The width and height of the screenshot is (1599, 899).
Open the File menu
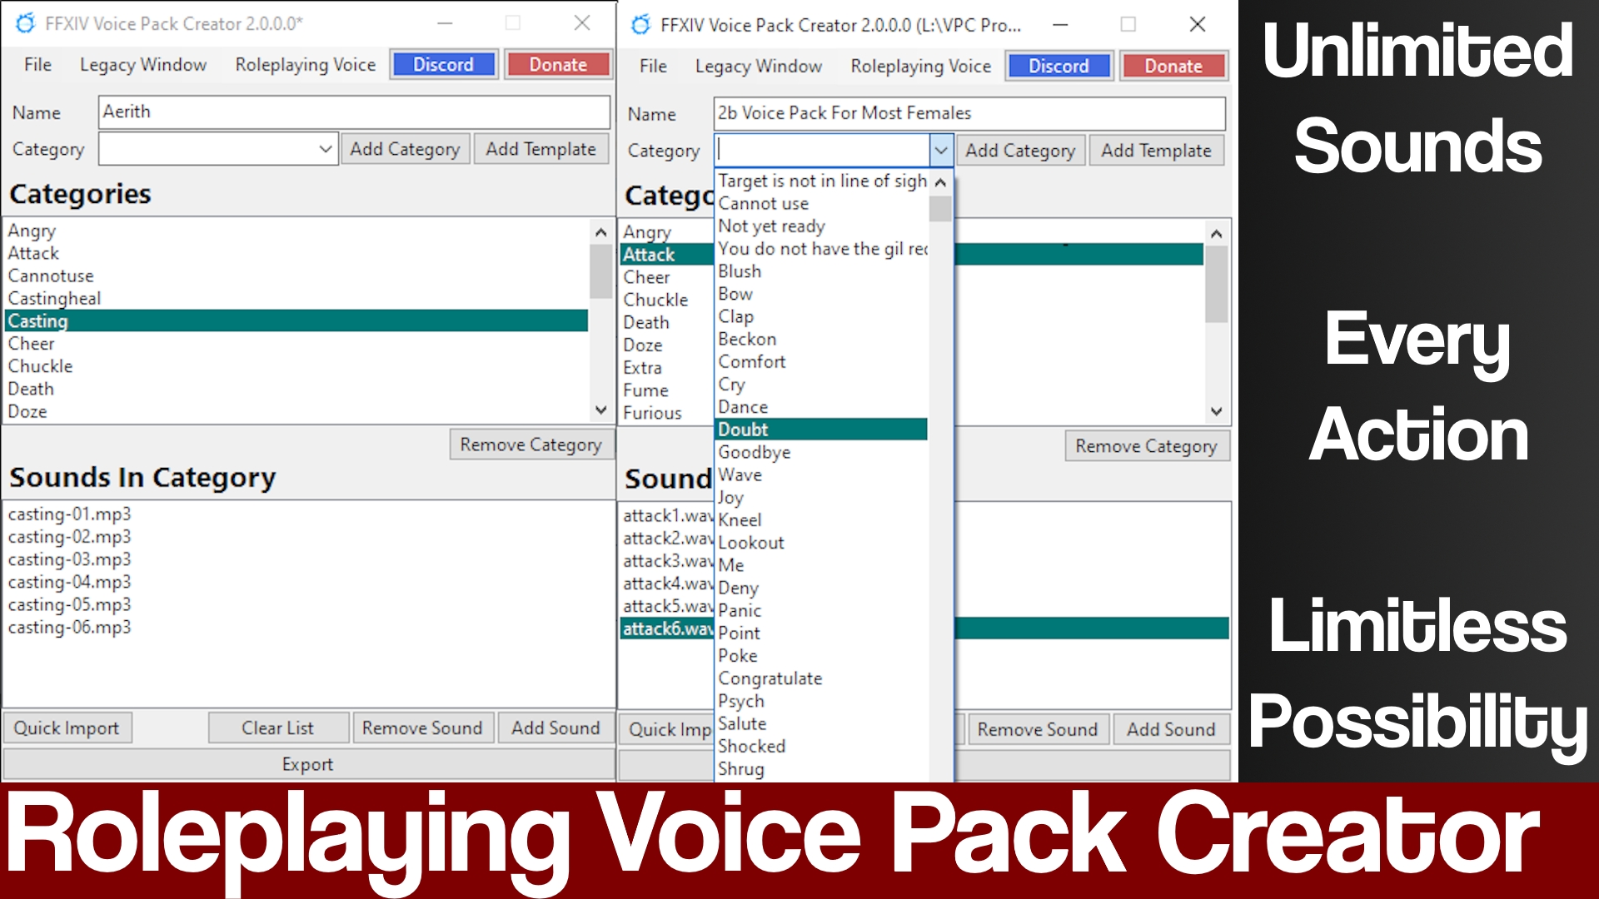(x=37, y=64)
